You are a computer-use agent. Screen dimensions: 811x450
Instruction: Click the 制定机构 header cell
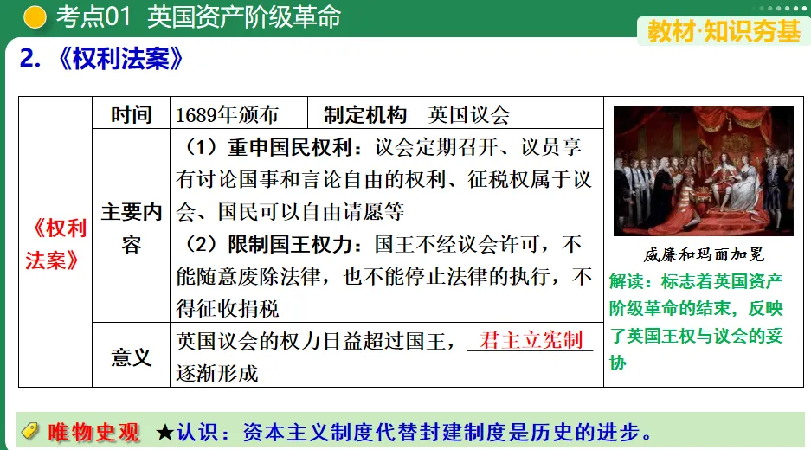point(364,114)
